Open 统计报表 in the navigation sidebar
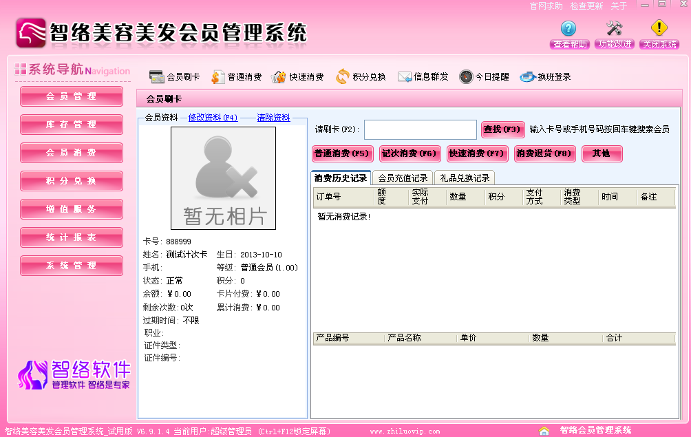 tap(72, 237)
